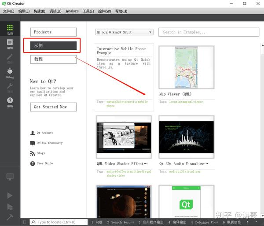This screenshot has width=264, height=226.
Task: Open the Analyze menu
Action: (x=72, y=11)
